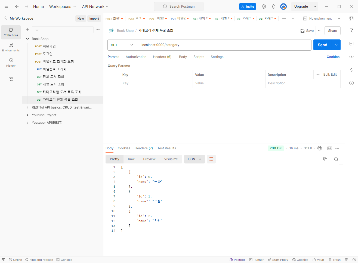Screen dimensions: 358x263
Task: Click the Import button
Action: tap(94, 18)
